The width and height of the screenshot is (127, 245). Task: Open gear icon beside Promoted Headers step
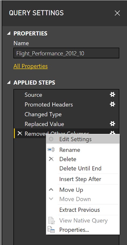(x=113, y=104)
